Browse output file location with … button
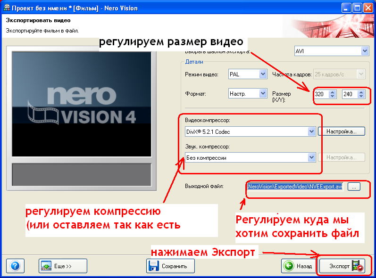Screen dimensions: 376x278 354,187
